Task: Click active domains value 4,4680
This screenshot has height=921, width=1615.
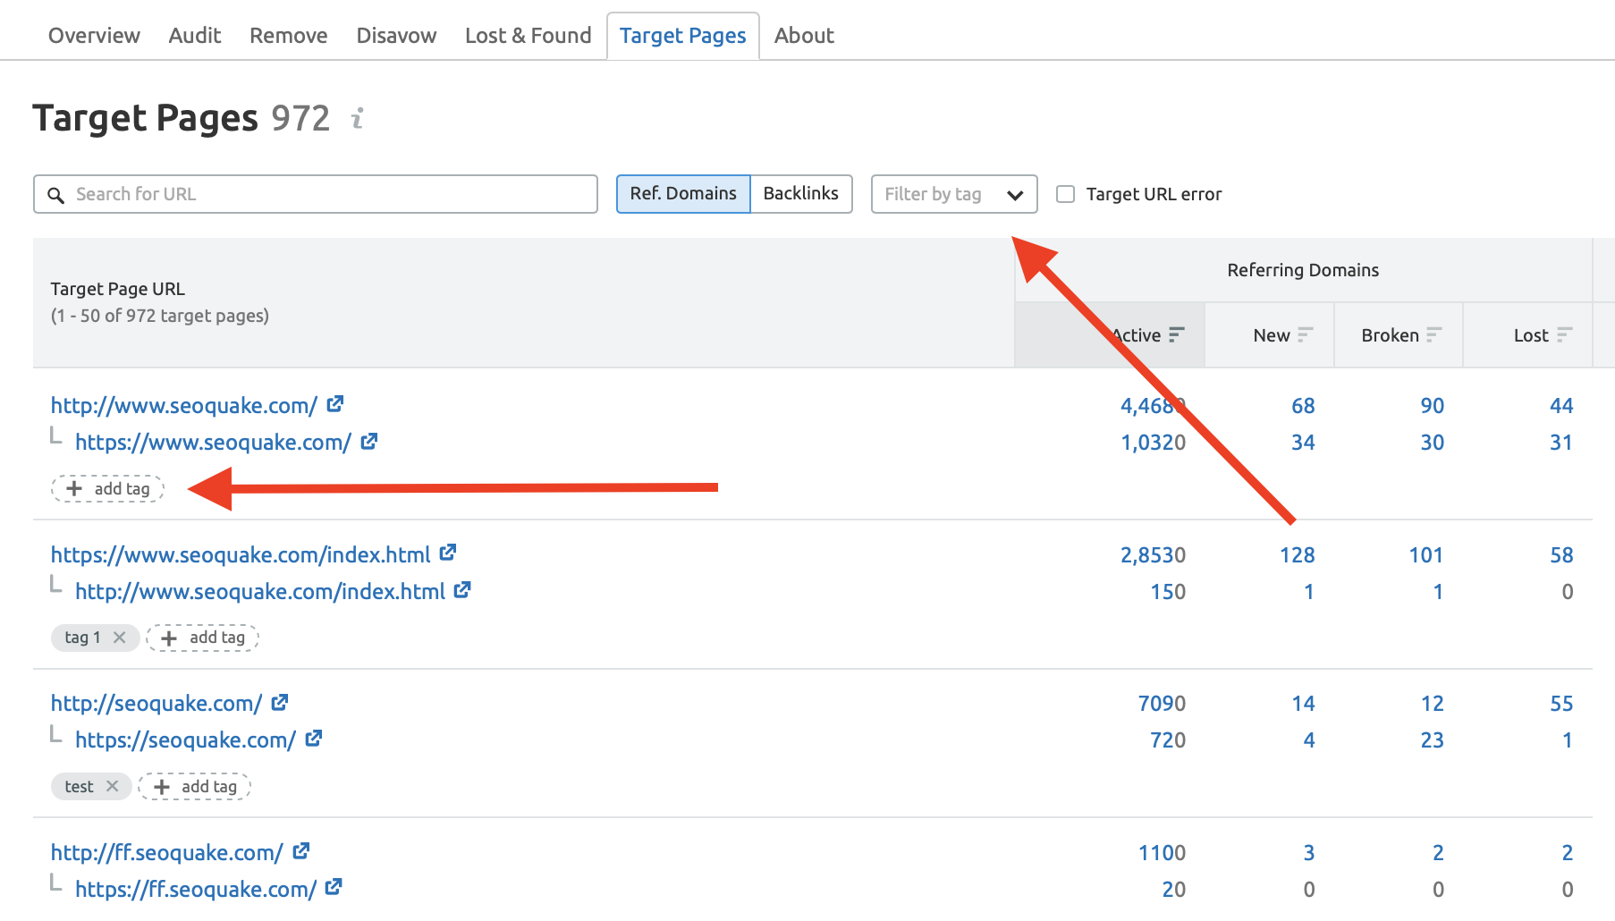Action: 1154,406
